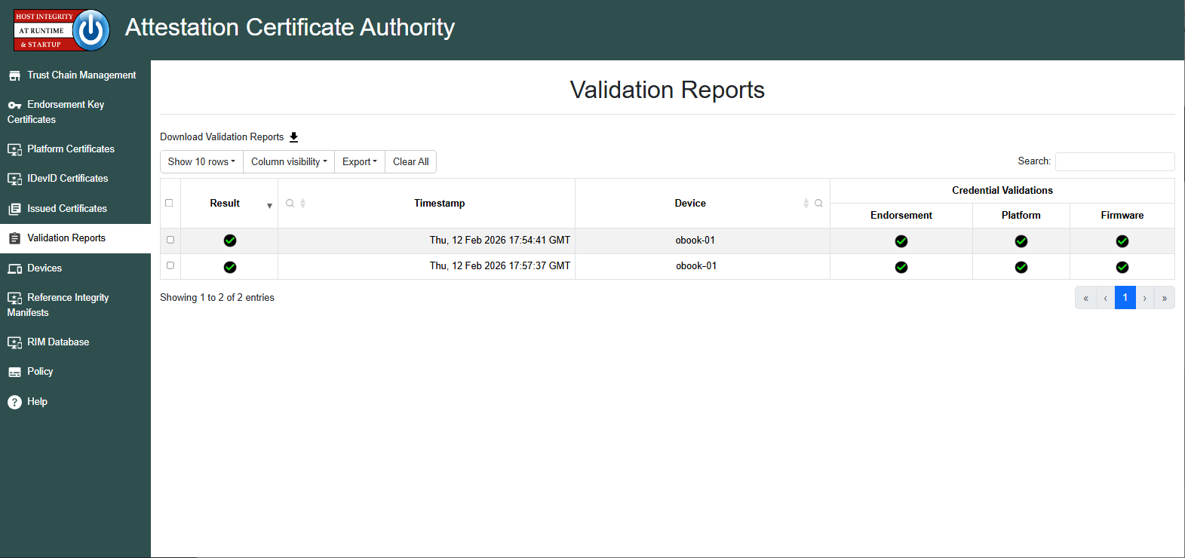The height and width of the screenshot is (558, 1185).
Task: Click Platform checkmark in 17:57:37 row
Action: [1021, 267]
